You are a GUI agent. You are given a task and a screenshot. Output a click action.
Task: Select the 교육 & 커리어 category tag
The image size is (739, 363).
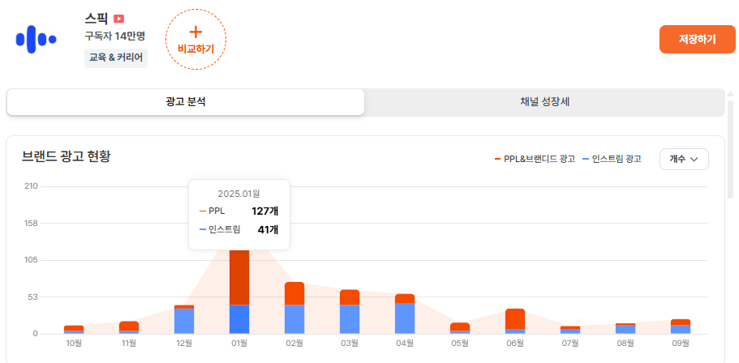(x=116, y=58)
